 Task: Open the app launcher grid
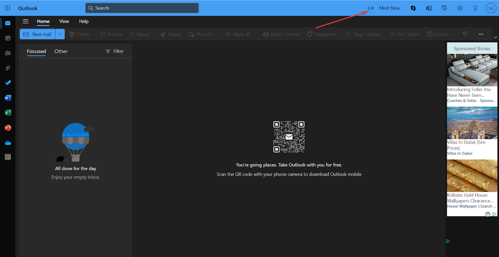[8, 8]
